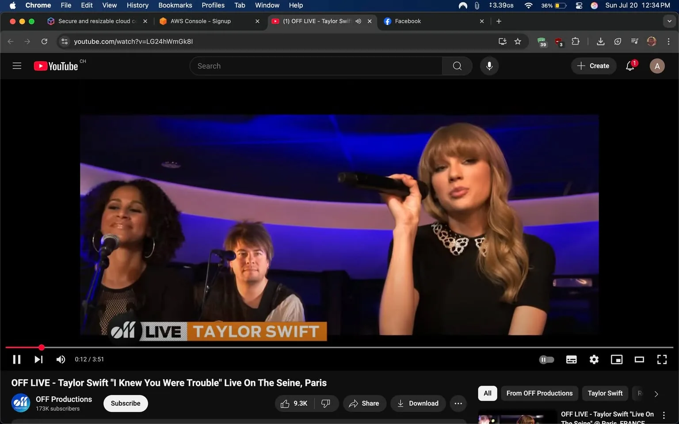Dislike the video with thumbs down
Screen dimensions: 679x424
click(326, 403)
